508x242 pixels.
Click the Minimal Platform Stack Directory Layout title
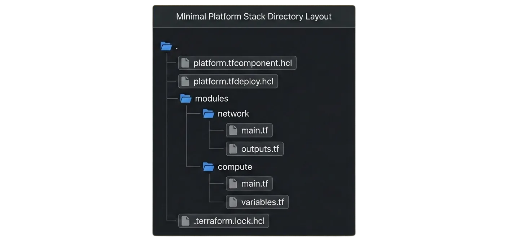coord(254,16)
